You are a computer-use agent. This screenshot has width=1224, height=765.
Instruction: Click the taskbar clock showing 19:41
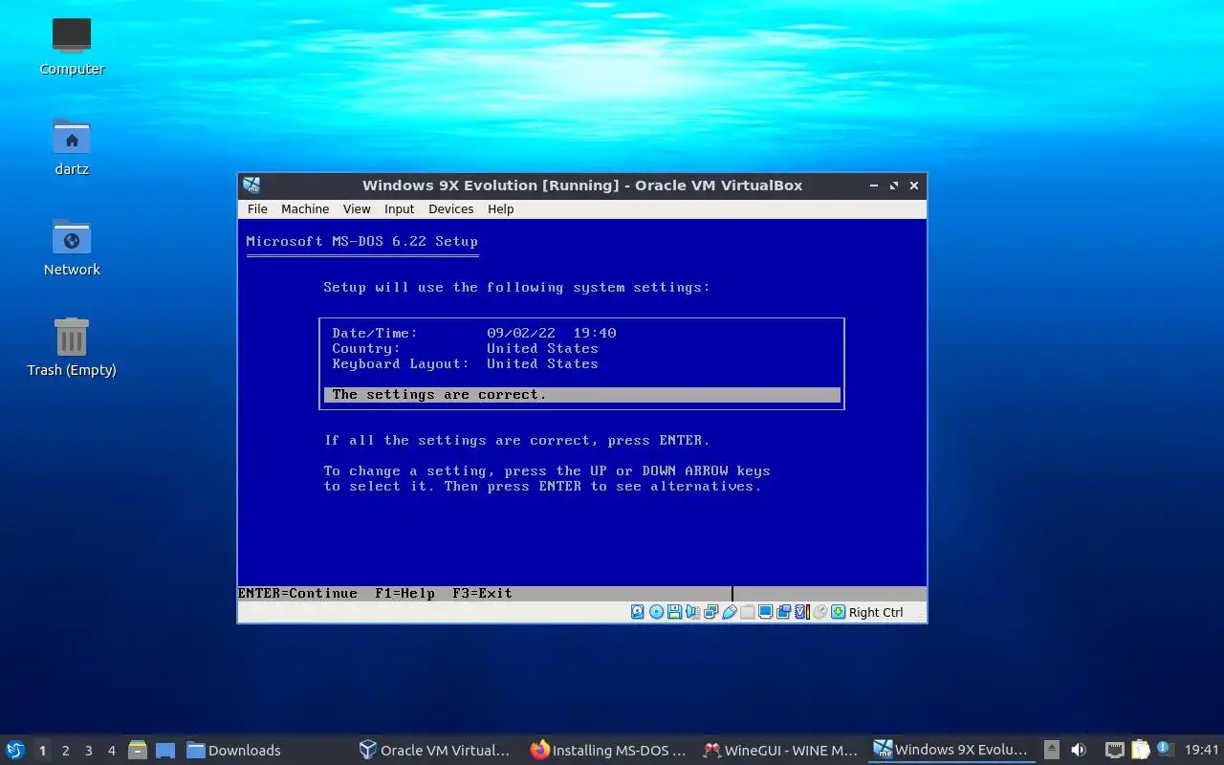pyautogui.click(x=1201, y=750)
